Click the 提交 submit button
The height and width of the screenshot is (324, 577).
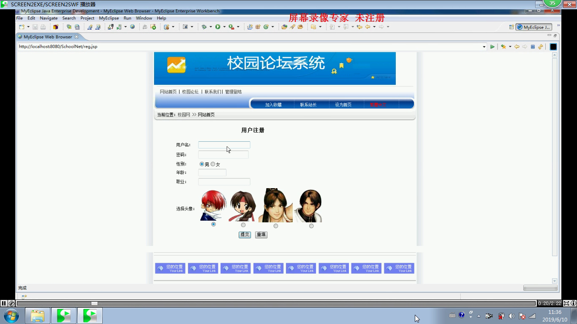pos(245,235)
